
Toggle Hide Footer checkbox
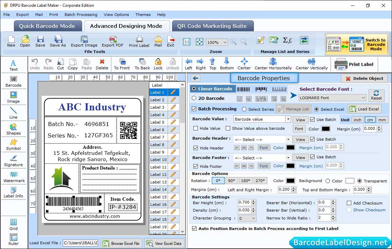pos(196,166)
